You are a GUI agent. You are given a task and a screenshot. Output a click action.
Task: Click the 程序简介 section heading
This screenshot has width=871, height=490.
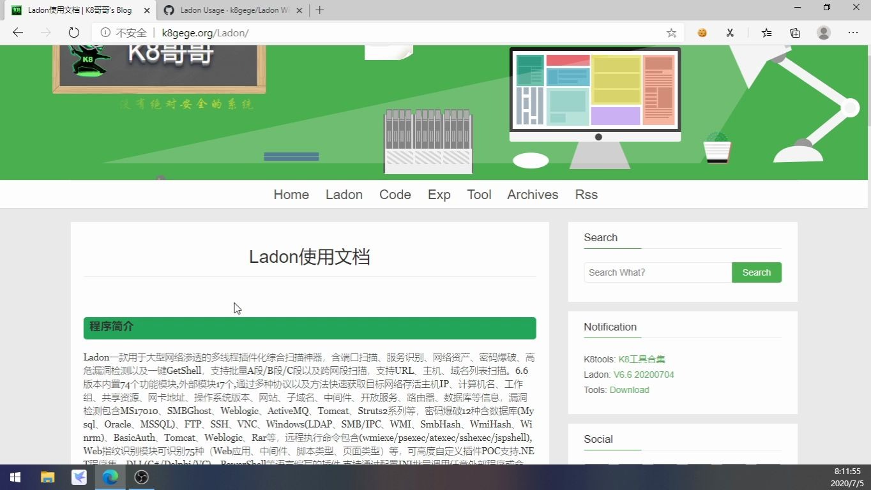310,328
